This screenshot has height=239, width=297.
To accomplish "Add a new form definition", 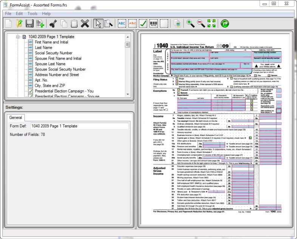I will (x=40, y=23).
